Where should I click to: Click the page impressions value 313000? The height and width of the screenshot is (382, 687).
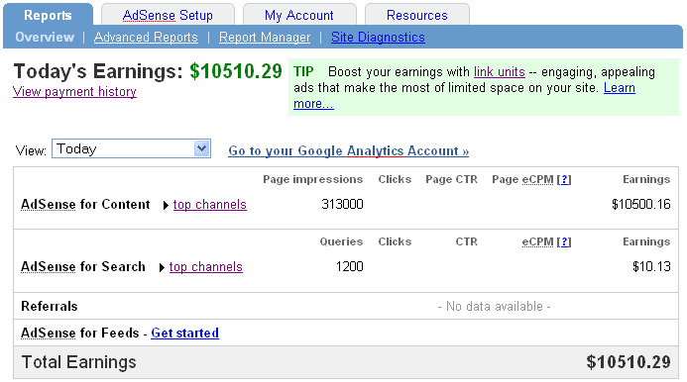pyautogui.click(x=342, y=204)
